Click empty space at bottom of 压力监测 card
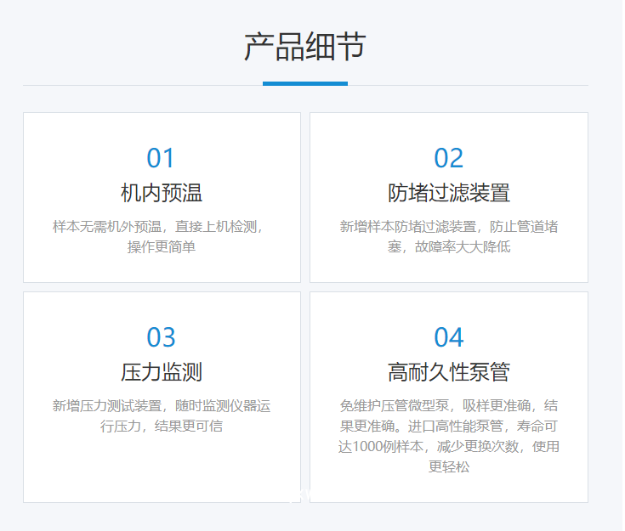This screenshot has height=531, width=625. (x=161, y=472)
